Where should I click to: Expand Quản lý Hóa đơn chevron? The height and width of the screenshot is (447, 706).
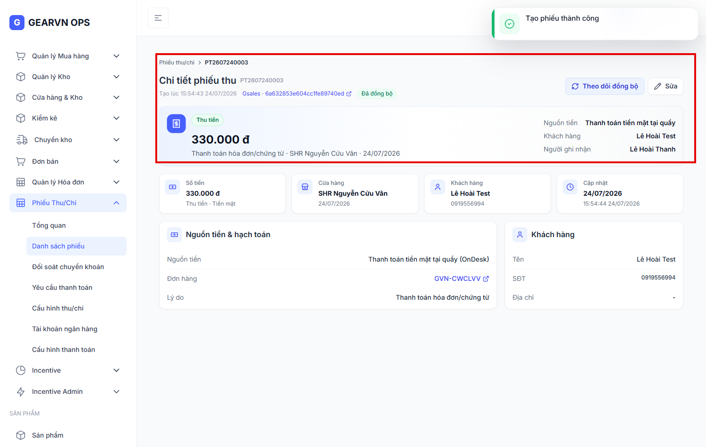tap(116, 182)
